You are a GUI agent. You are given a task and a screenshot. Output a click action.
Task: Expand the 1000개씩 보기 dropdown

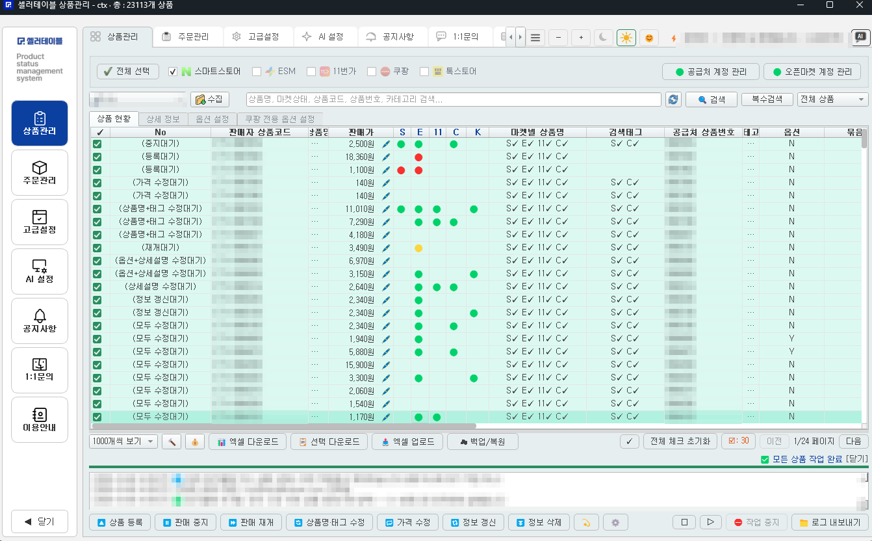pyautogui.click(x=123, y=442)
